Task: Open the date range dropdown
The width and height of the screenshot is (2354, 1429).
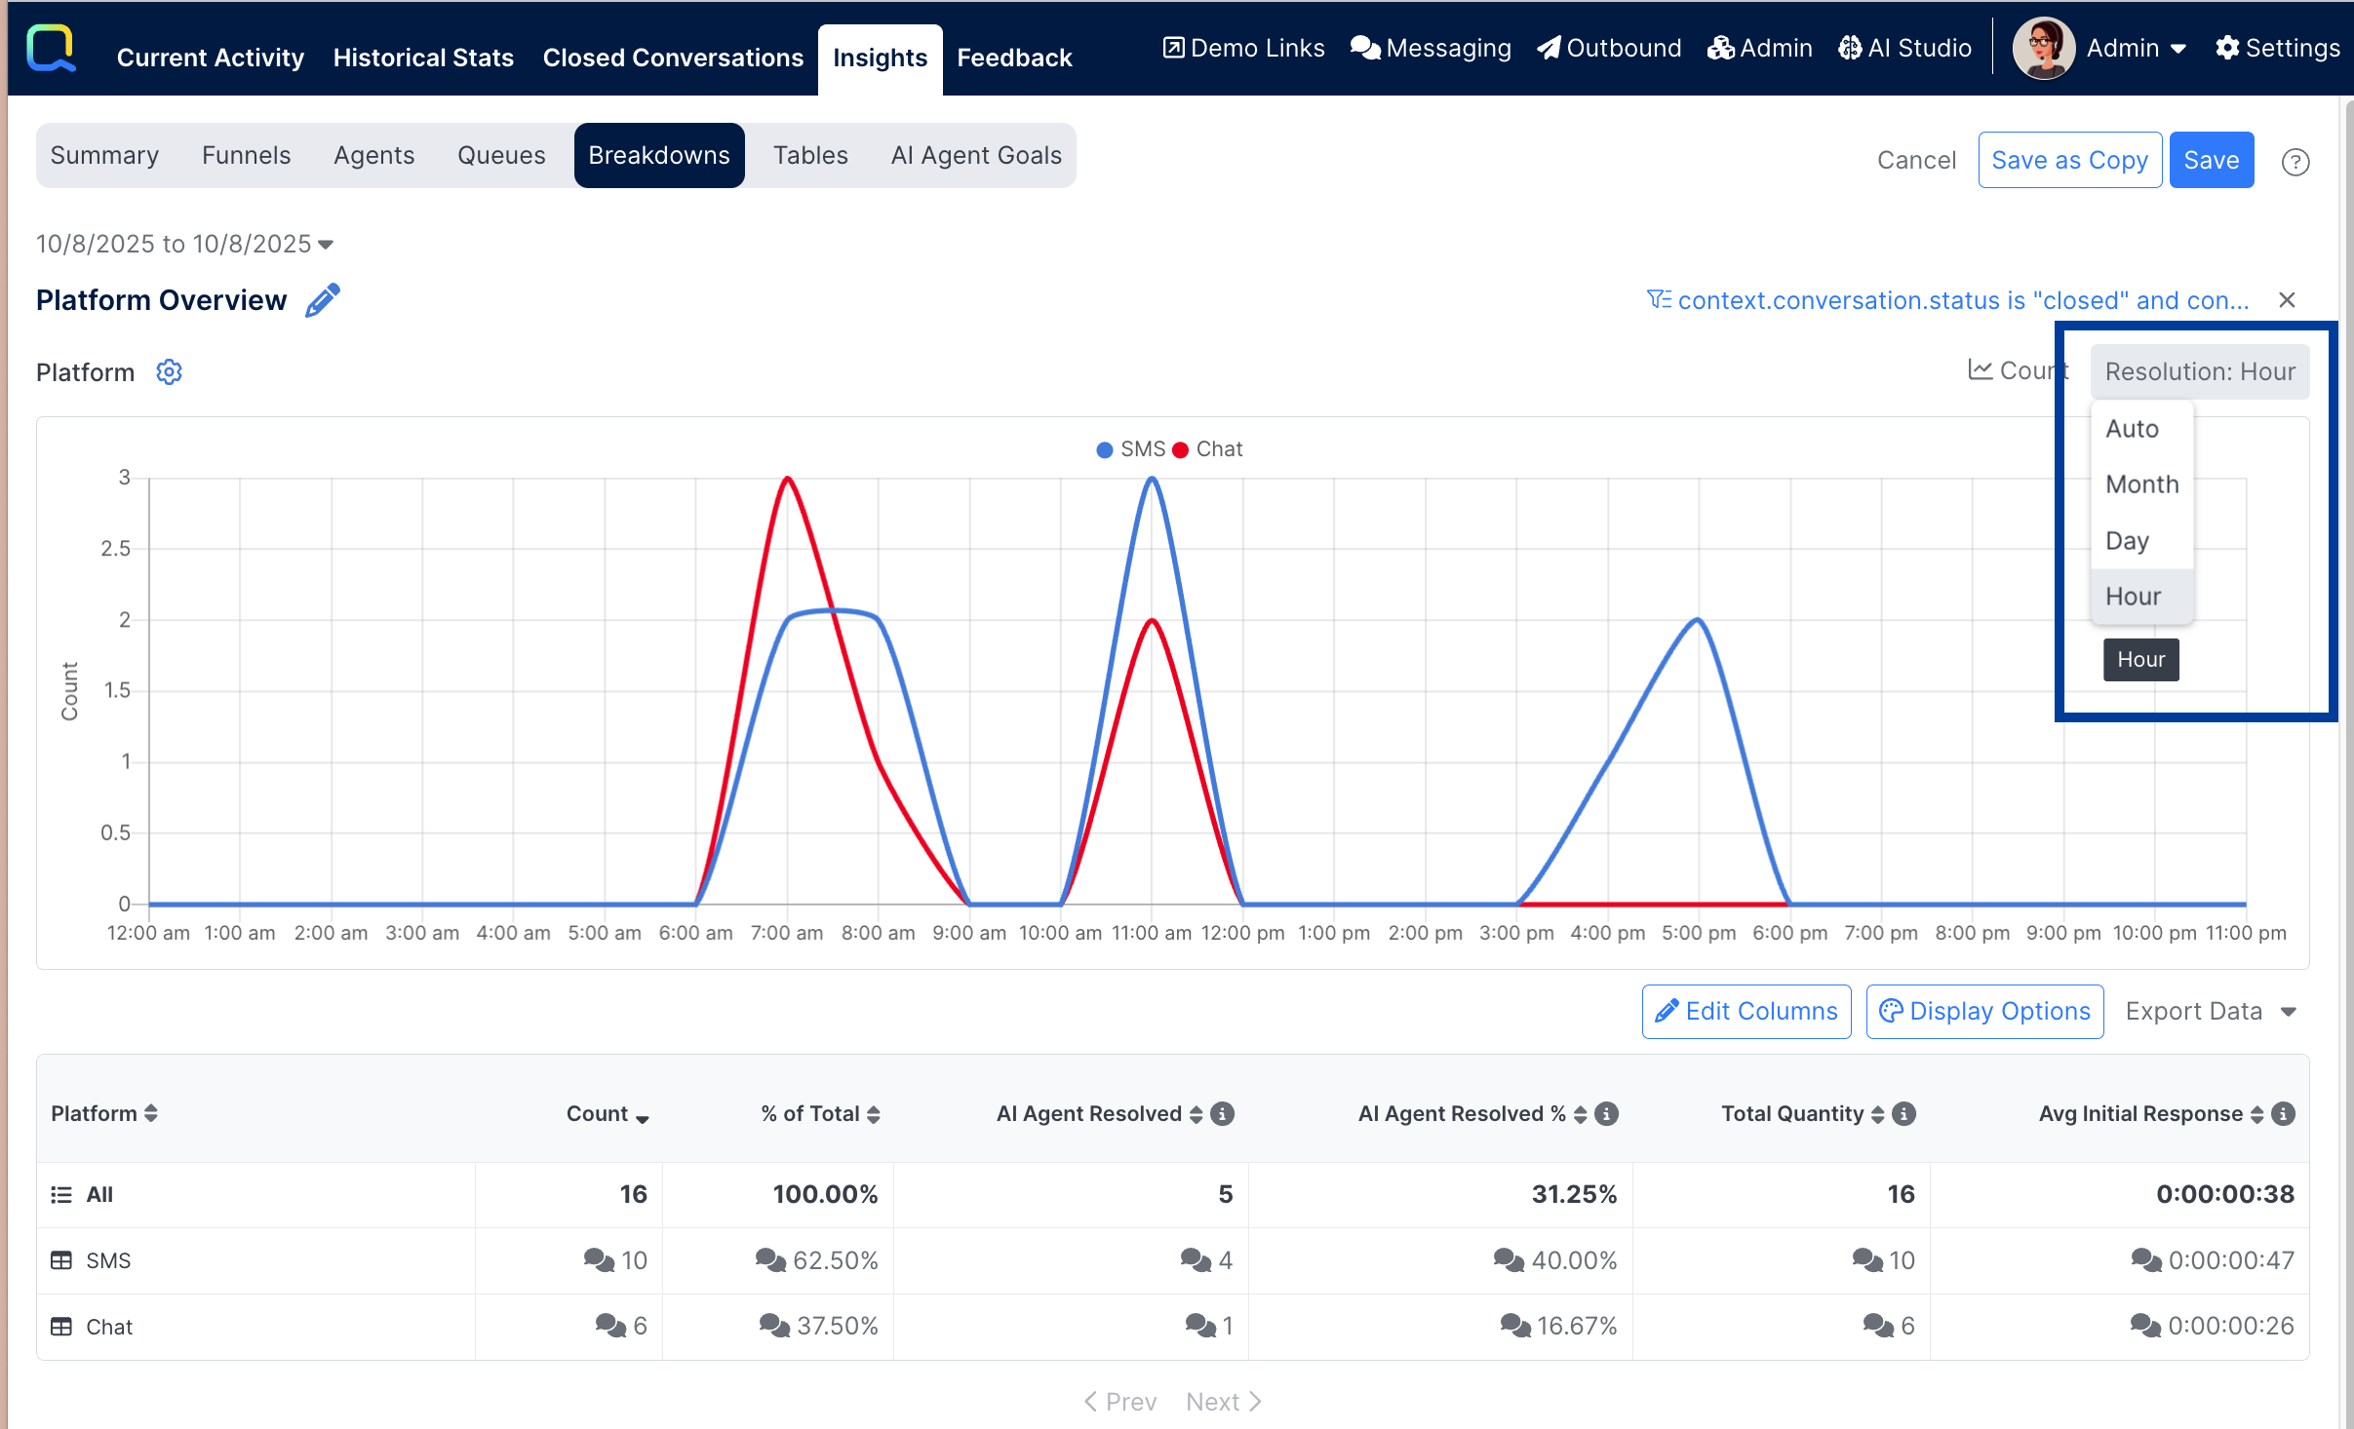Action: (185, 244)
